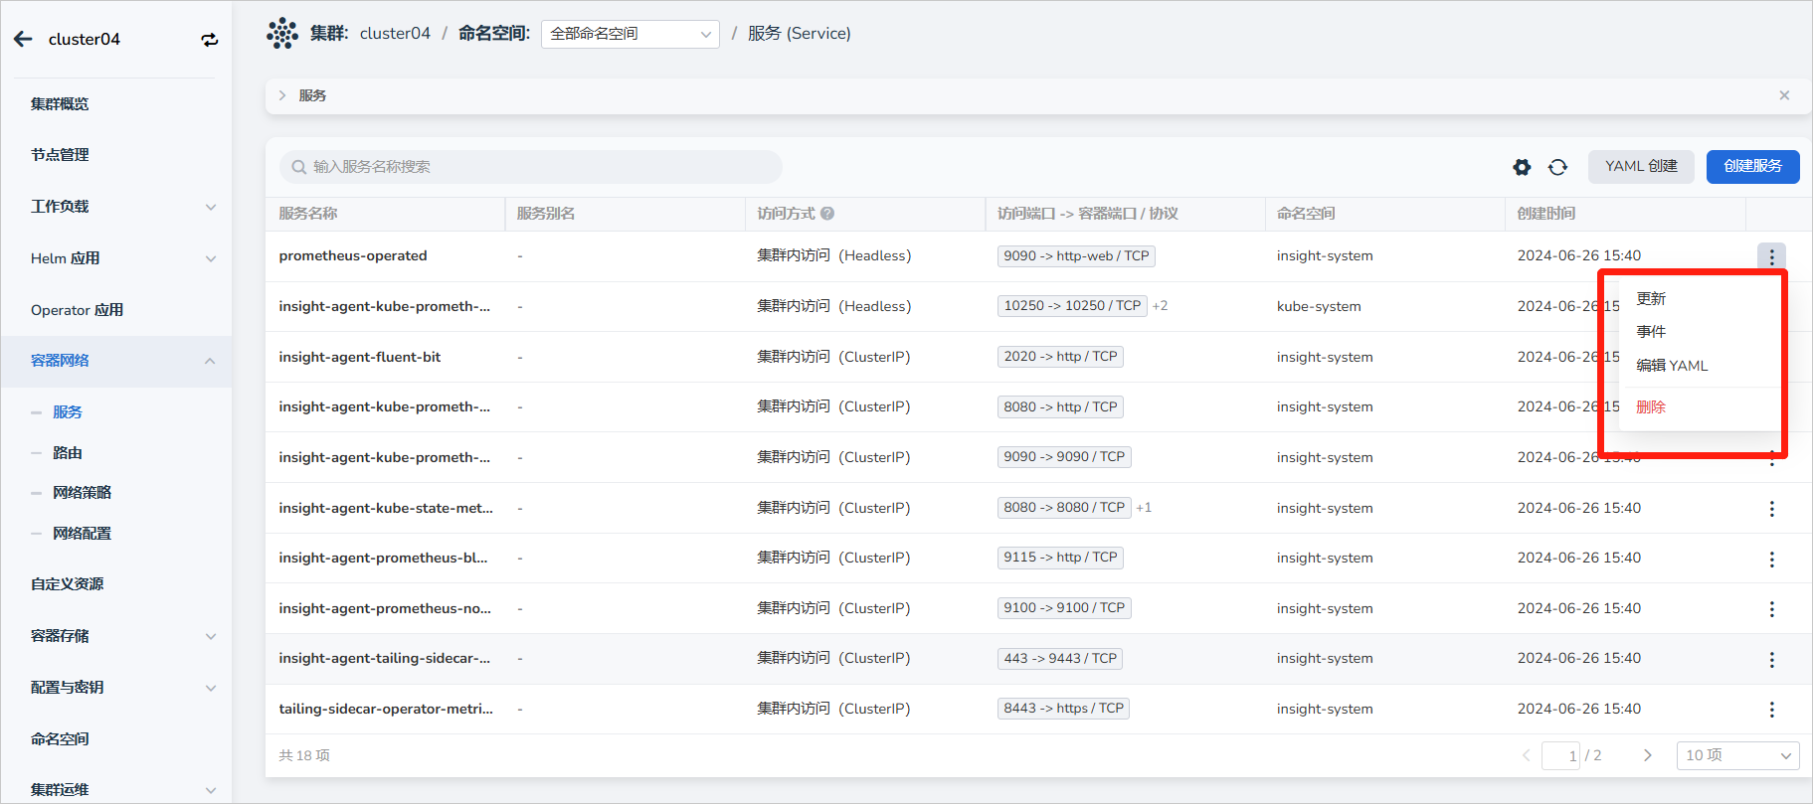The image size is (1813, 804).
Task: Choose 更新 from the context menu
Action: click(x=1651, y=299)
